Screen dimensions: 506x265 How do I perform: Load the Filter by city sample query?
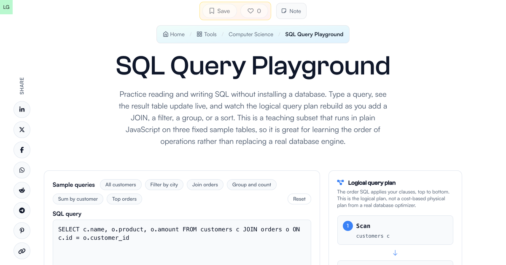tap(164, 185)
